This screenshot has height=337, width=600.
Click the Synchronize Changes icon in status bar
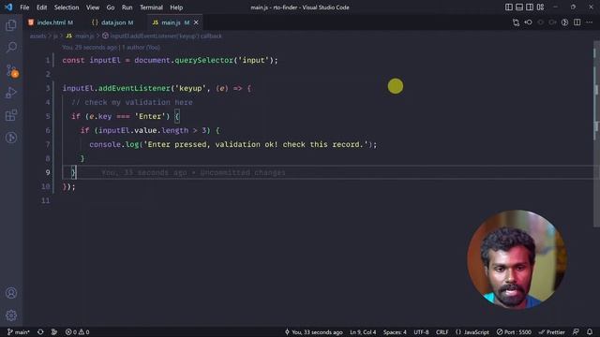coord(40,332)
